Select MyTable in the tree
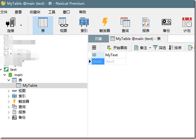 pos(30,85)
